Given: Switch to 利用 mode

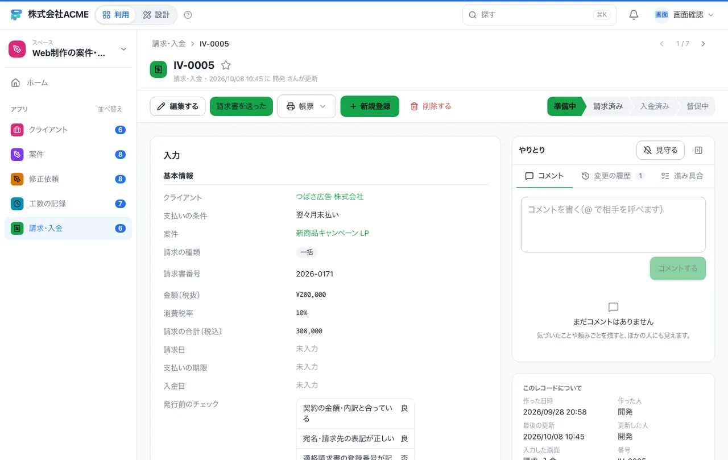Looking at the screenshot, I should pos(115,15).
